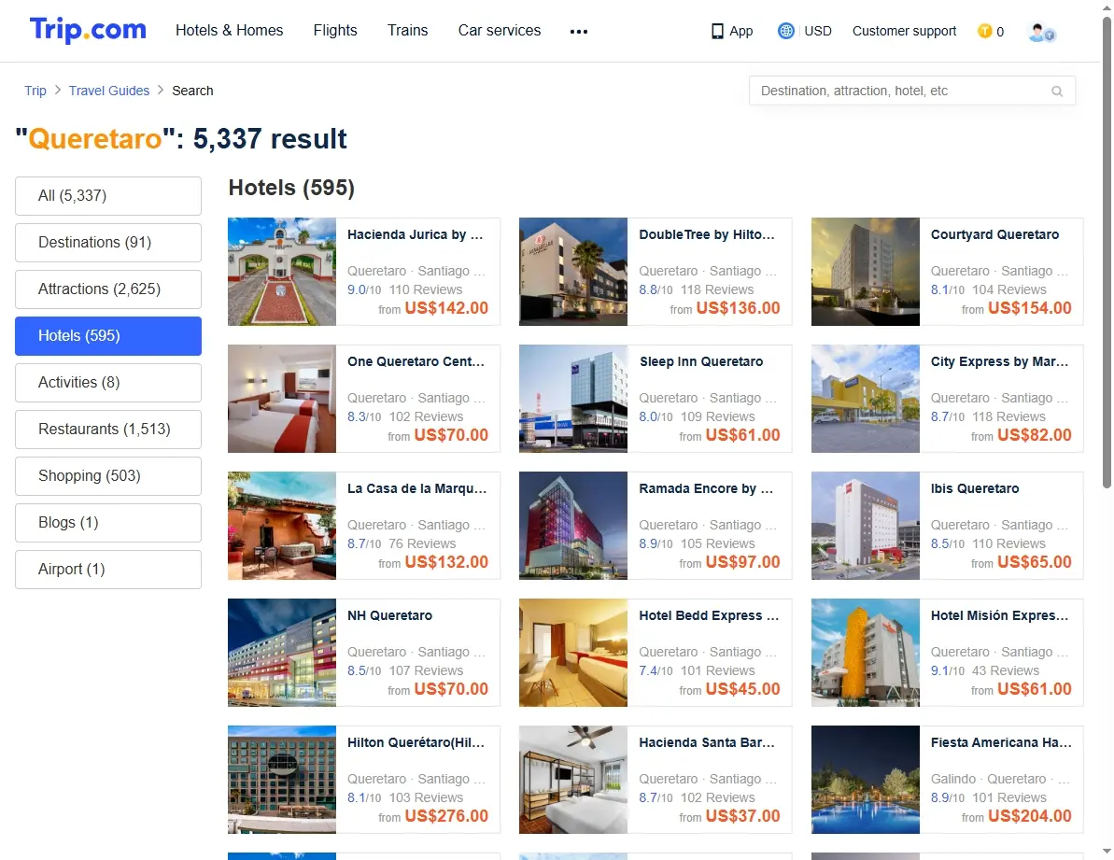Open the USD currency selector
Viewport: 1114px width, 860px height.
click(818, 31)
